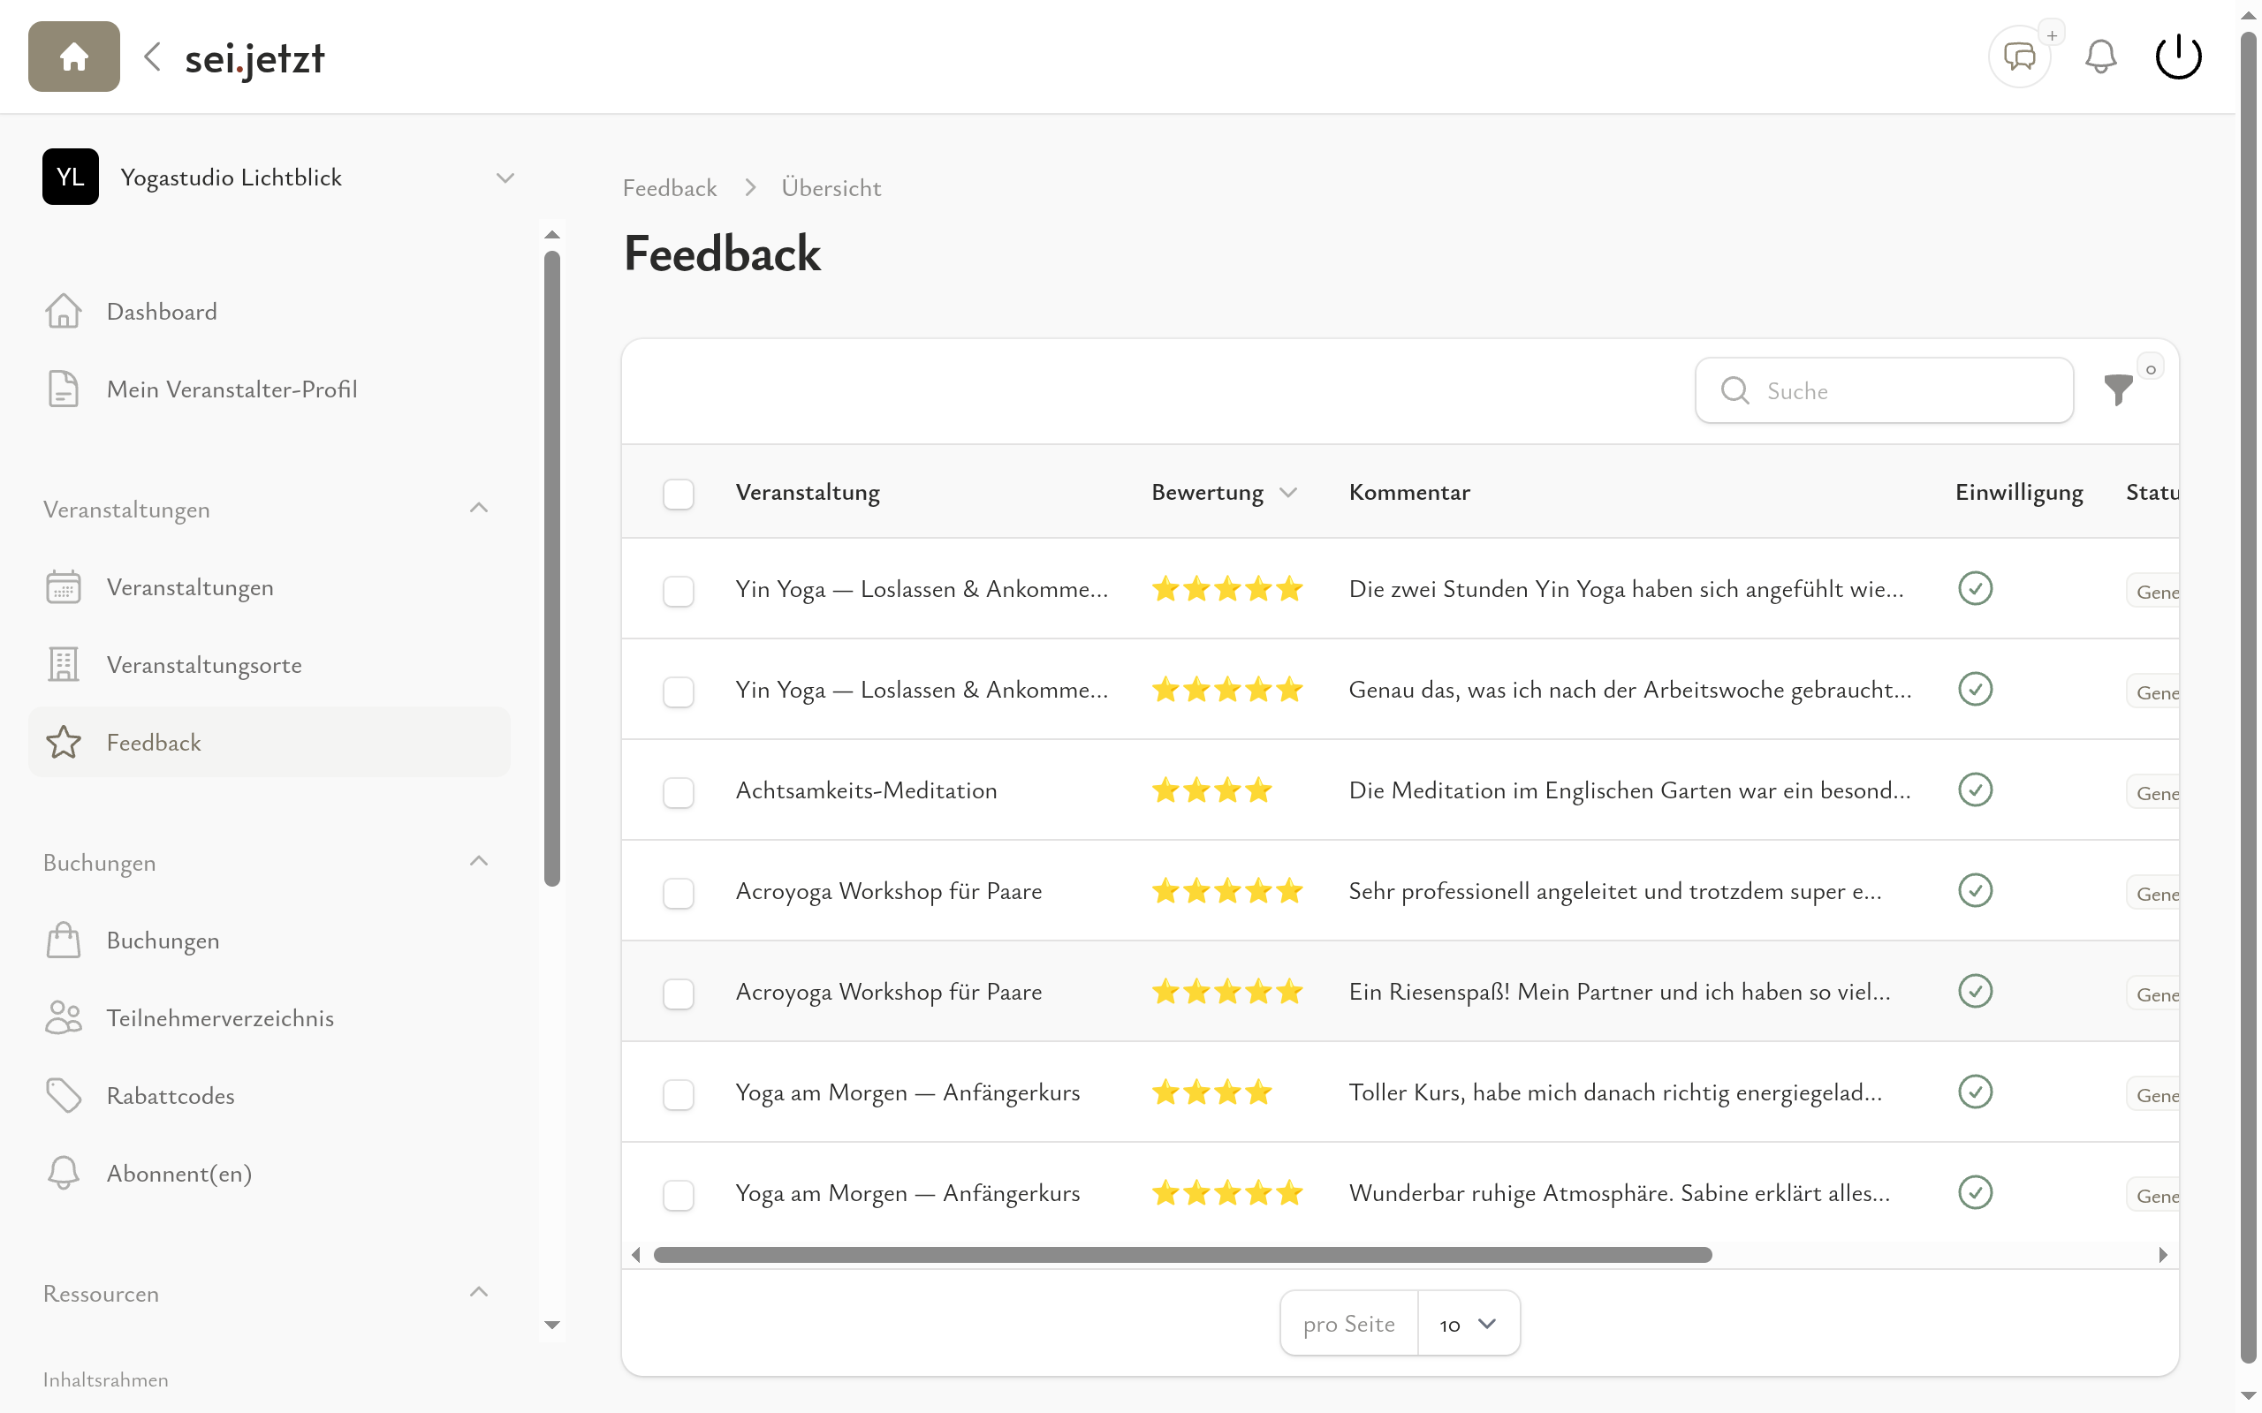
Task: Click the Teilnehmerverzeichnis people icon
Action: pos(64,1017)
